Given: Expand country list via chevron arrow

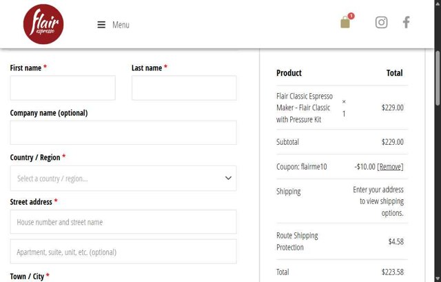Looking at the screenshot, I should pyautogui.click(x=228, y=178).
